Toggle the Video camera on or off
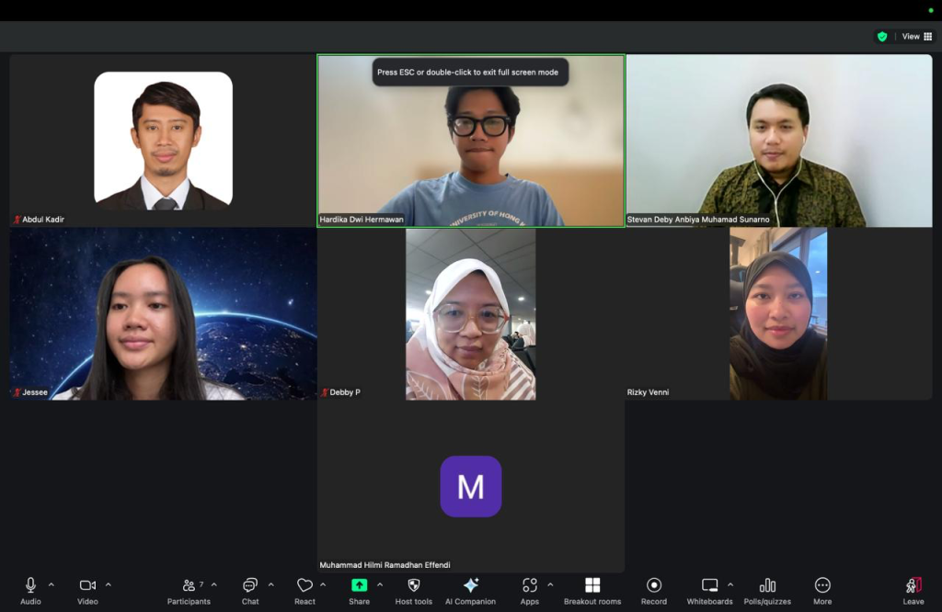This screenshot has width=942, height=612. (87, 590)
